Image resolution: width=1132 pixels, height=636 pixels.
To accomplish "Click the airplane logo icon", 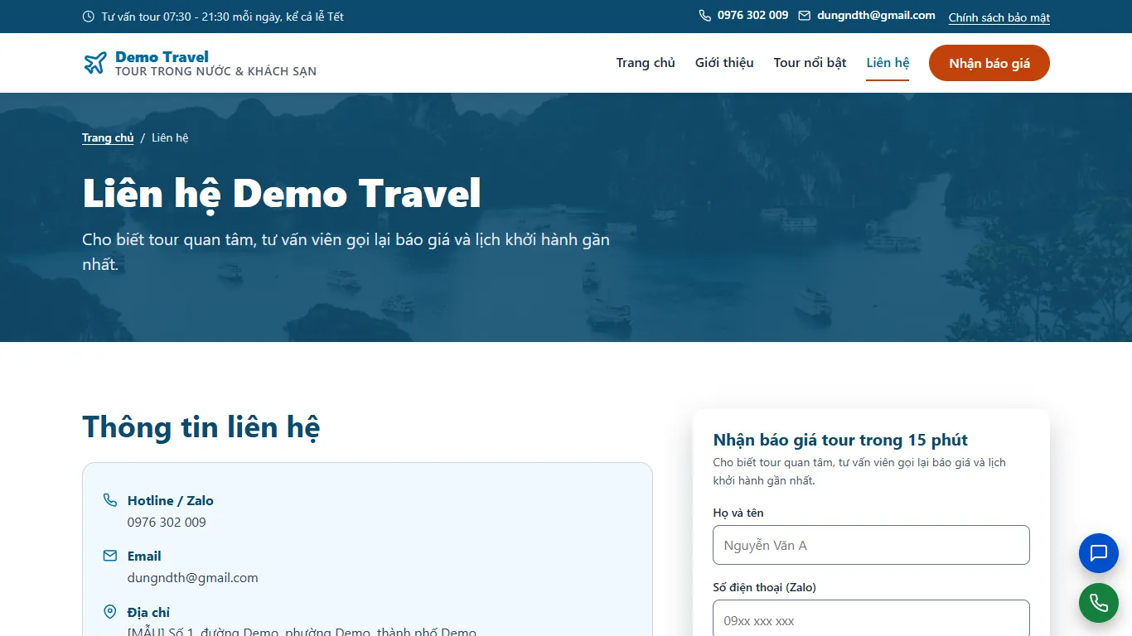I will point(95,63).
